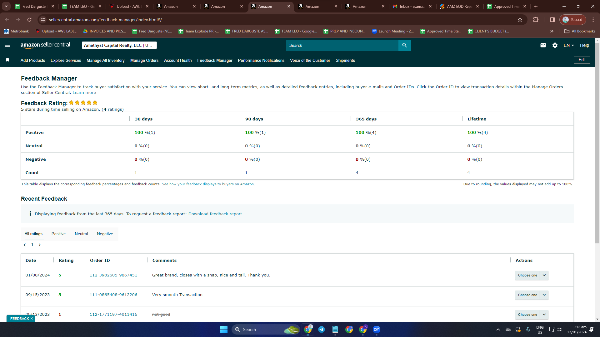Open a new browser tab
Screen dimensions: 600x337
pos(536,6)
